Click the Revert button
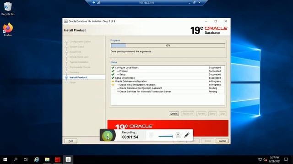 tap(201, 113)
